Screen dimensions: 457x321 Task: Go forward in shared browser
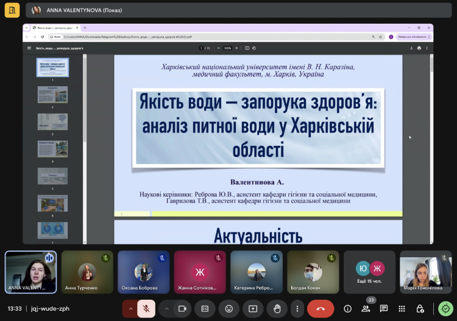(x=35, y=37)
